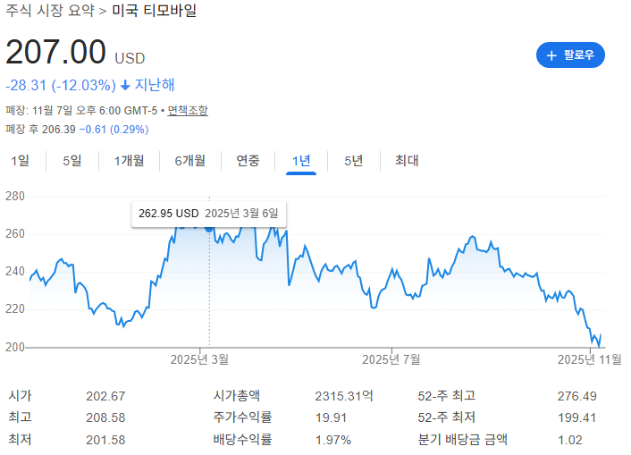Click the 220 y-axis label
The width and height of the screenshot is (631, 455).
[15, 309]
